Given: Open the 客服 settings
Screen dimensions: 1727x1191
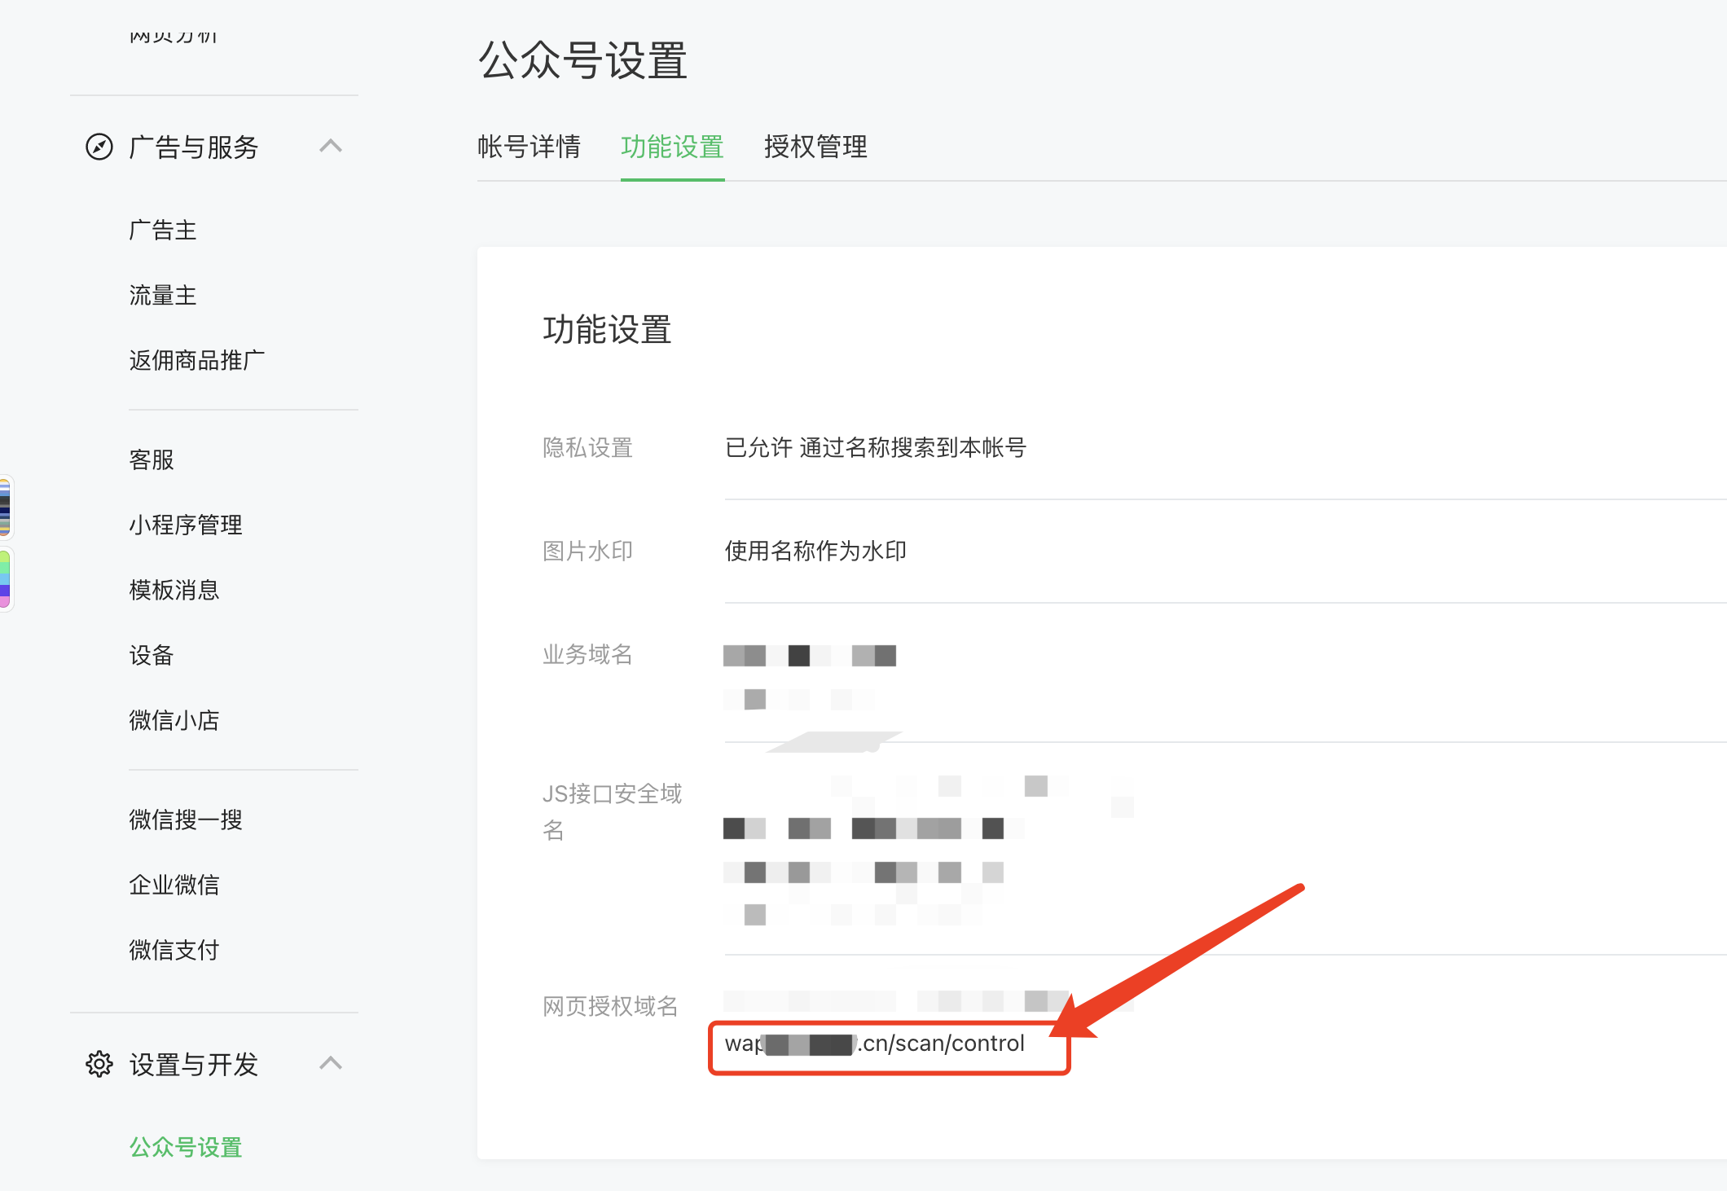Looking at the screenshot, I should pyautogui.click(x=151, y=459).
